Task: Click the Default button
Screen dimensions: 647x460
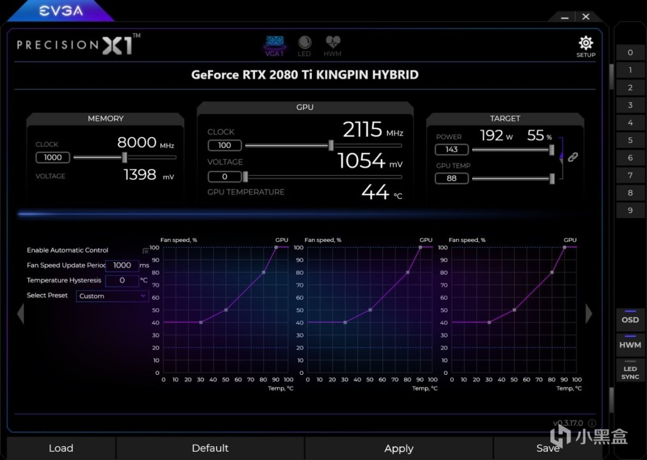Action: tap(210, 448)
